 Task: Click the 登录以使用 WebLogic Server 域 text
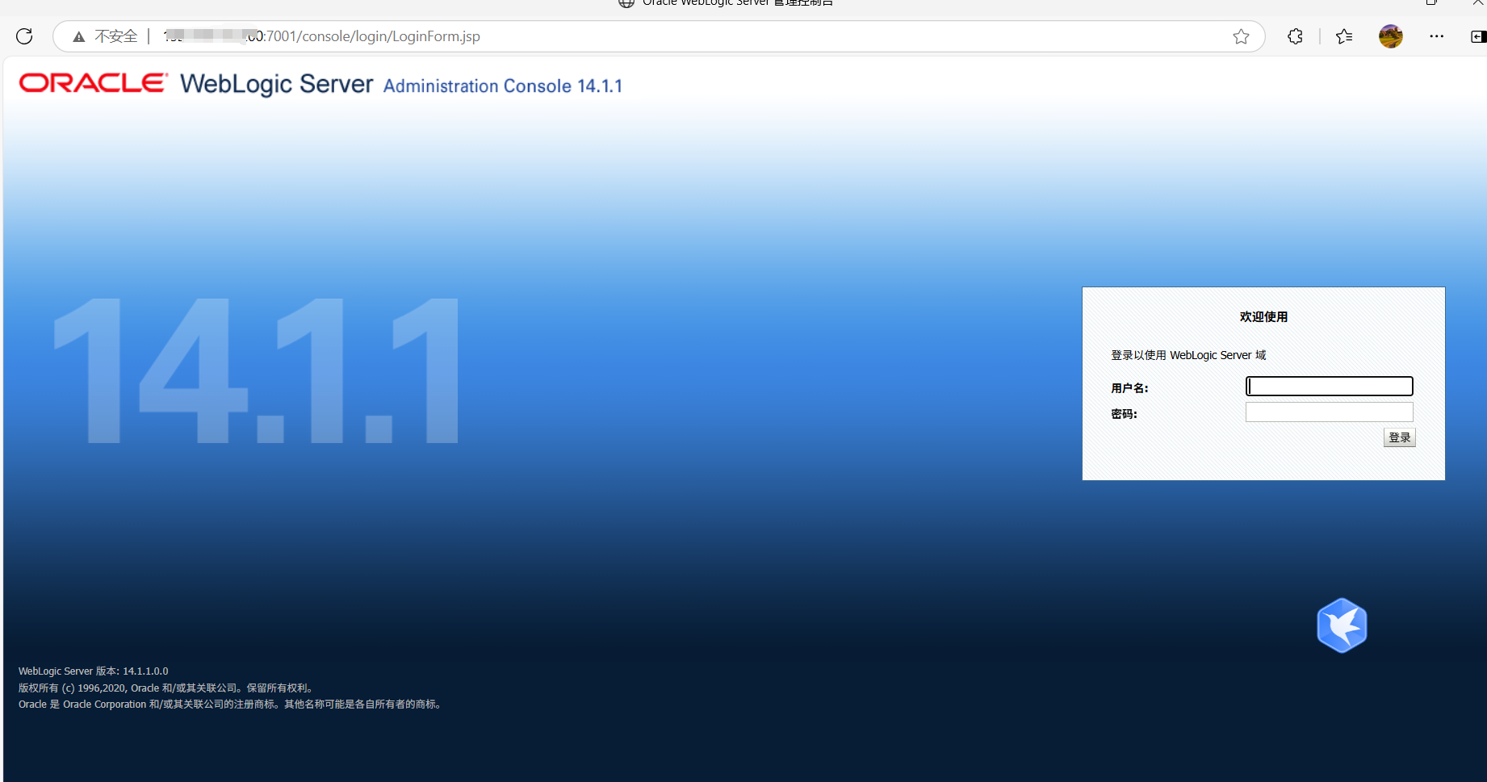(x=1188, y=355)
